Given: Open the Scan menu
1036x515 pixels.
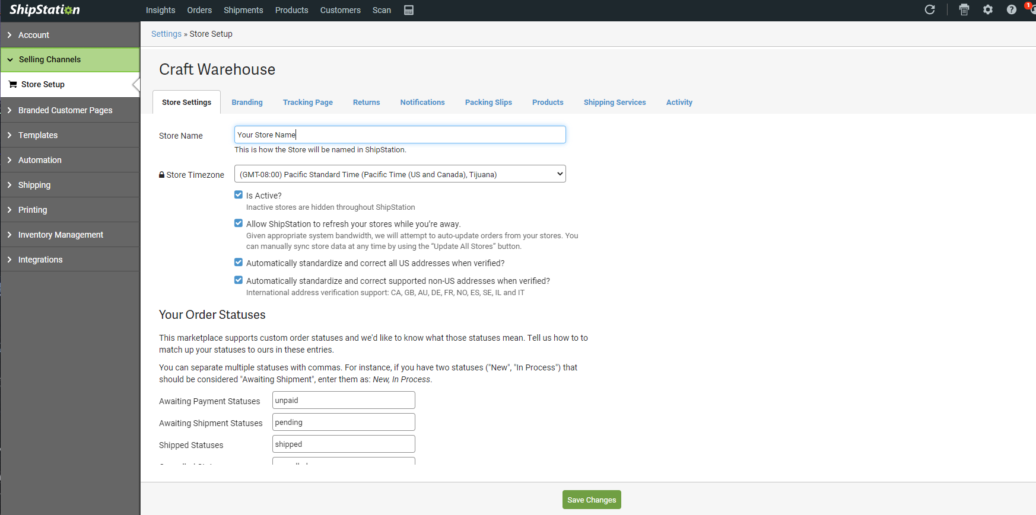Looking at the screenshot, I should (x=382, y=10).
